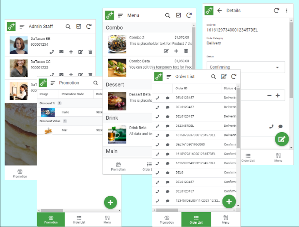Add entry for DaTaxan BB
The height and width of the screenshot is (227, 299).
tap(71, 52)
